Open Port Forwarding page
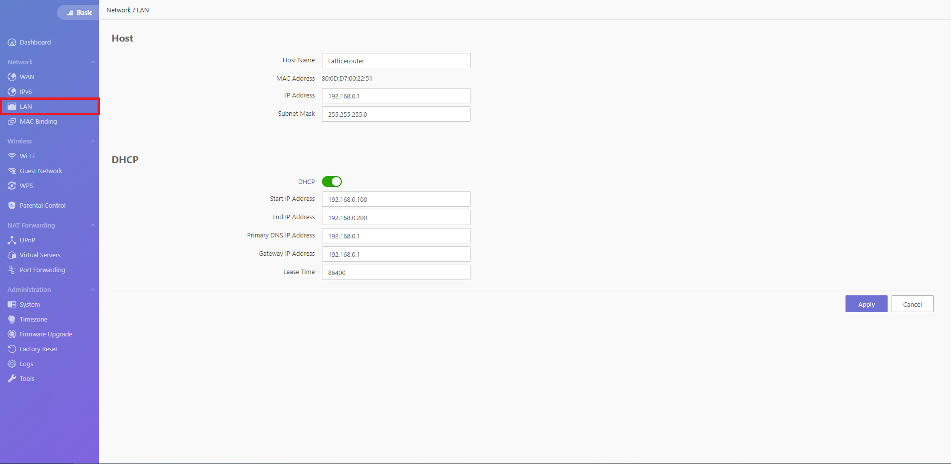Viewport: 951px width, 464px height. point(50,270)
